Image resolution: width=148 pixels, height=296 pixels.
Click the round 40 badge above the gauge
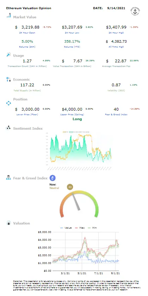point(70,187)
